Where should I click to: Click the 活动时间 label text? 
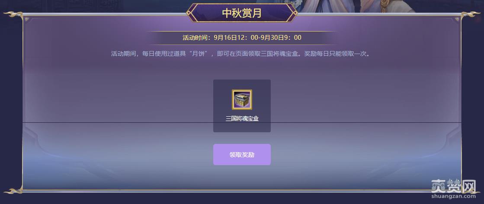click(195, 38)
